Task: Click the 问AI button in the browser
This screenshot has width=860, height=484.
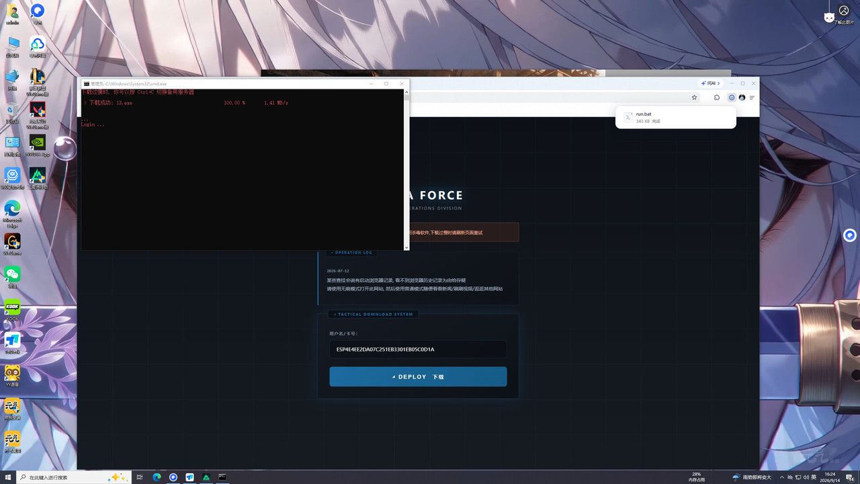Action: click(x=711, y=83)
